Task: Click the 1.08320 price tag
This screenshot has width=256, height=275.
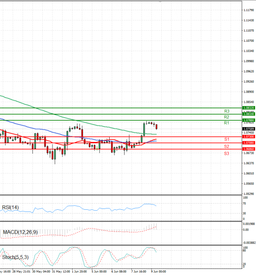Action: pyautogui.click(x=248, y=108)
